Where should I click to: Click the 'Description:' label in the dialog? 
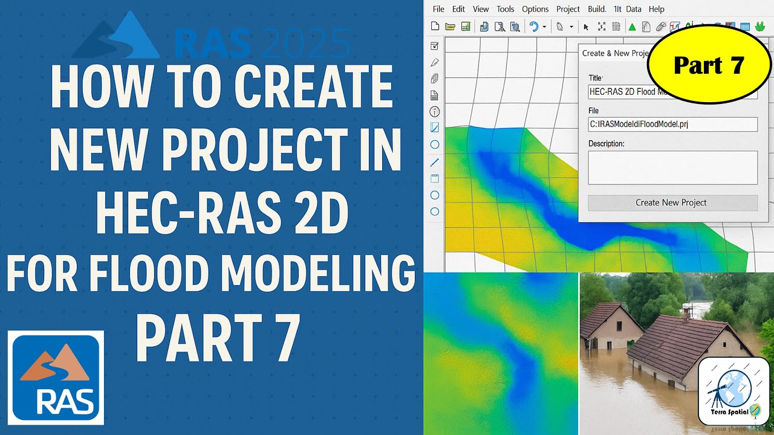tap(606, 144)
